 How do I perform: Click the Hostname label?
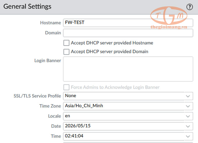[x=50, y=23]
